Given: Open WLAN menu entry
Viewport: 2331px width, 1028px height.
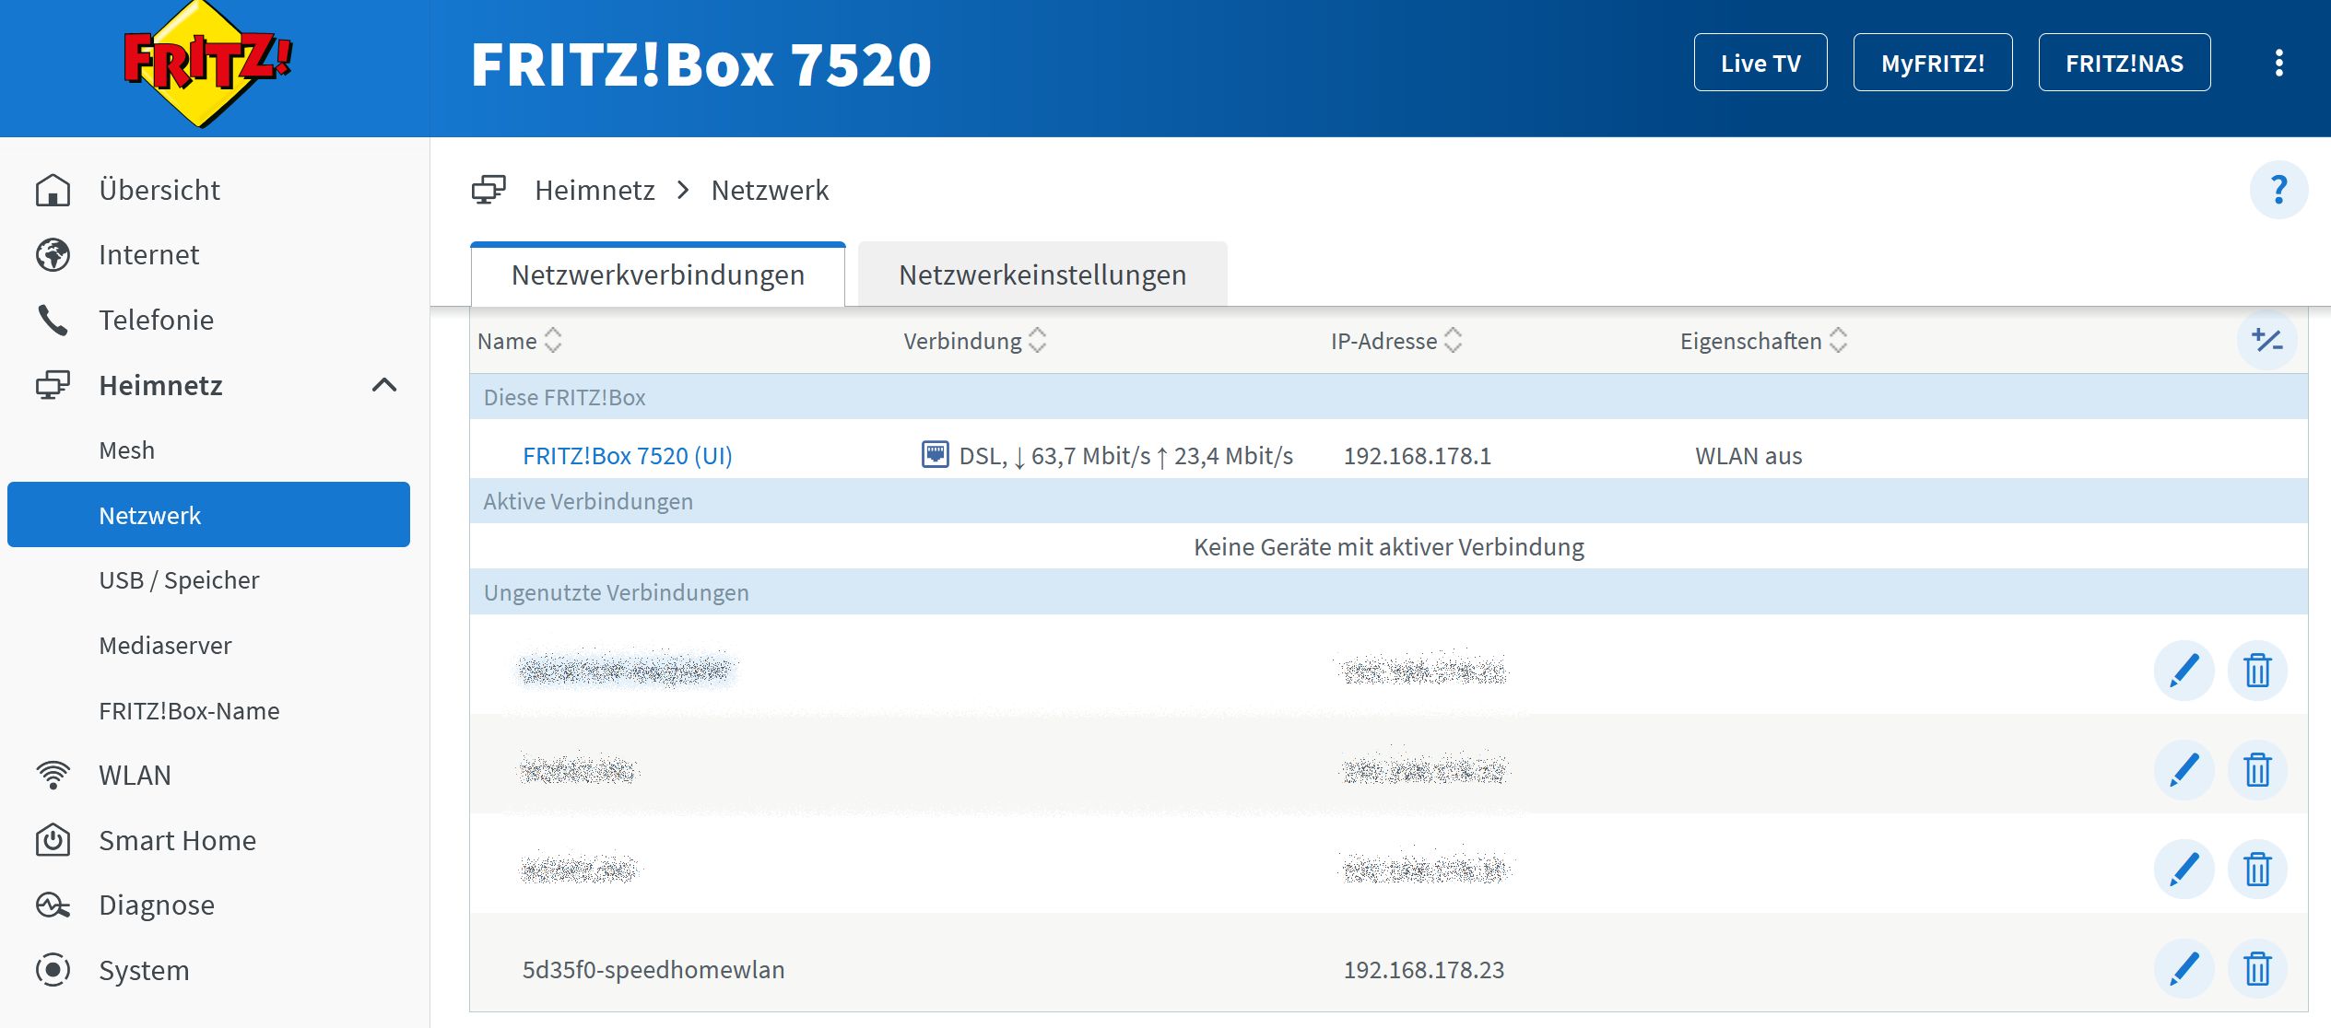Looking at the screenshot, I should (135, 775).
